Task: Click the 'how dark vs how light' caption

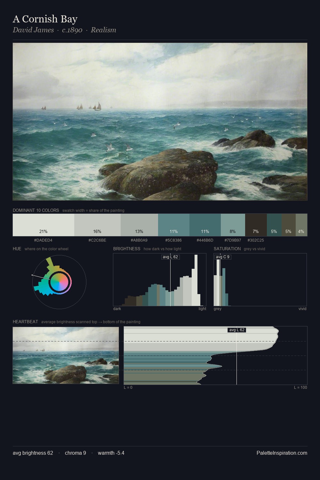Action: click(x=163, y=249)
